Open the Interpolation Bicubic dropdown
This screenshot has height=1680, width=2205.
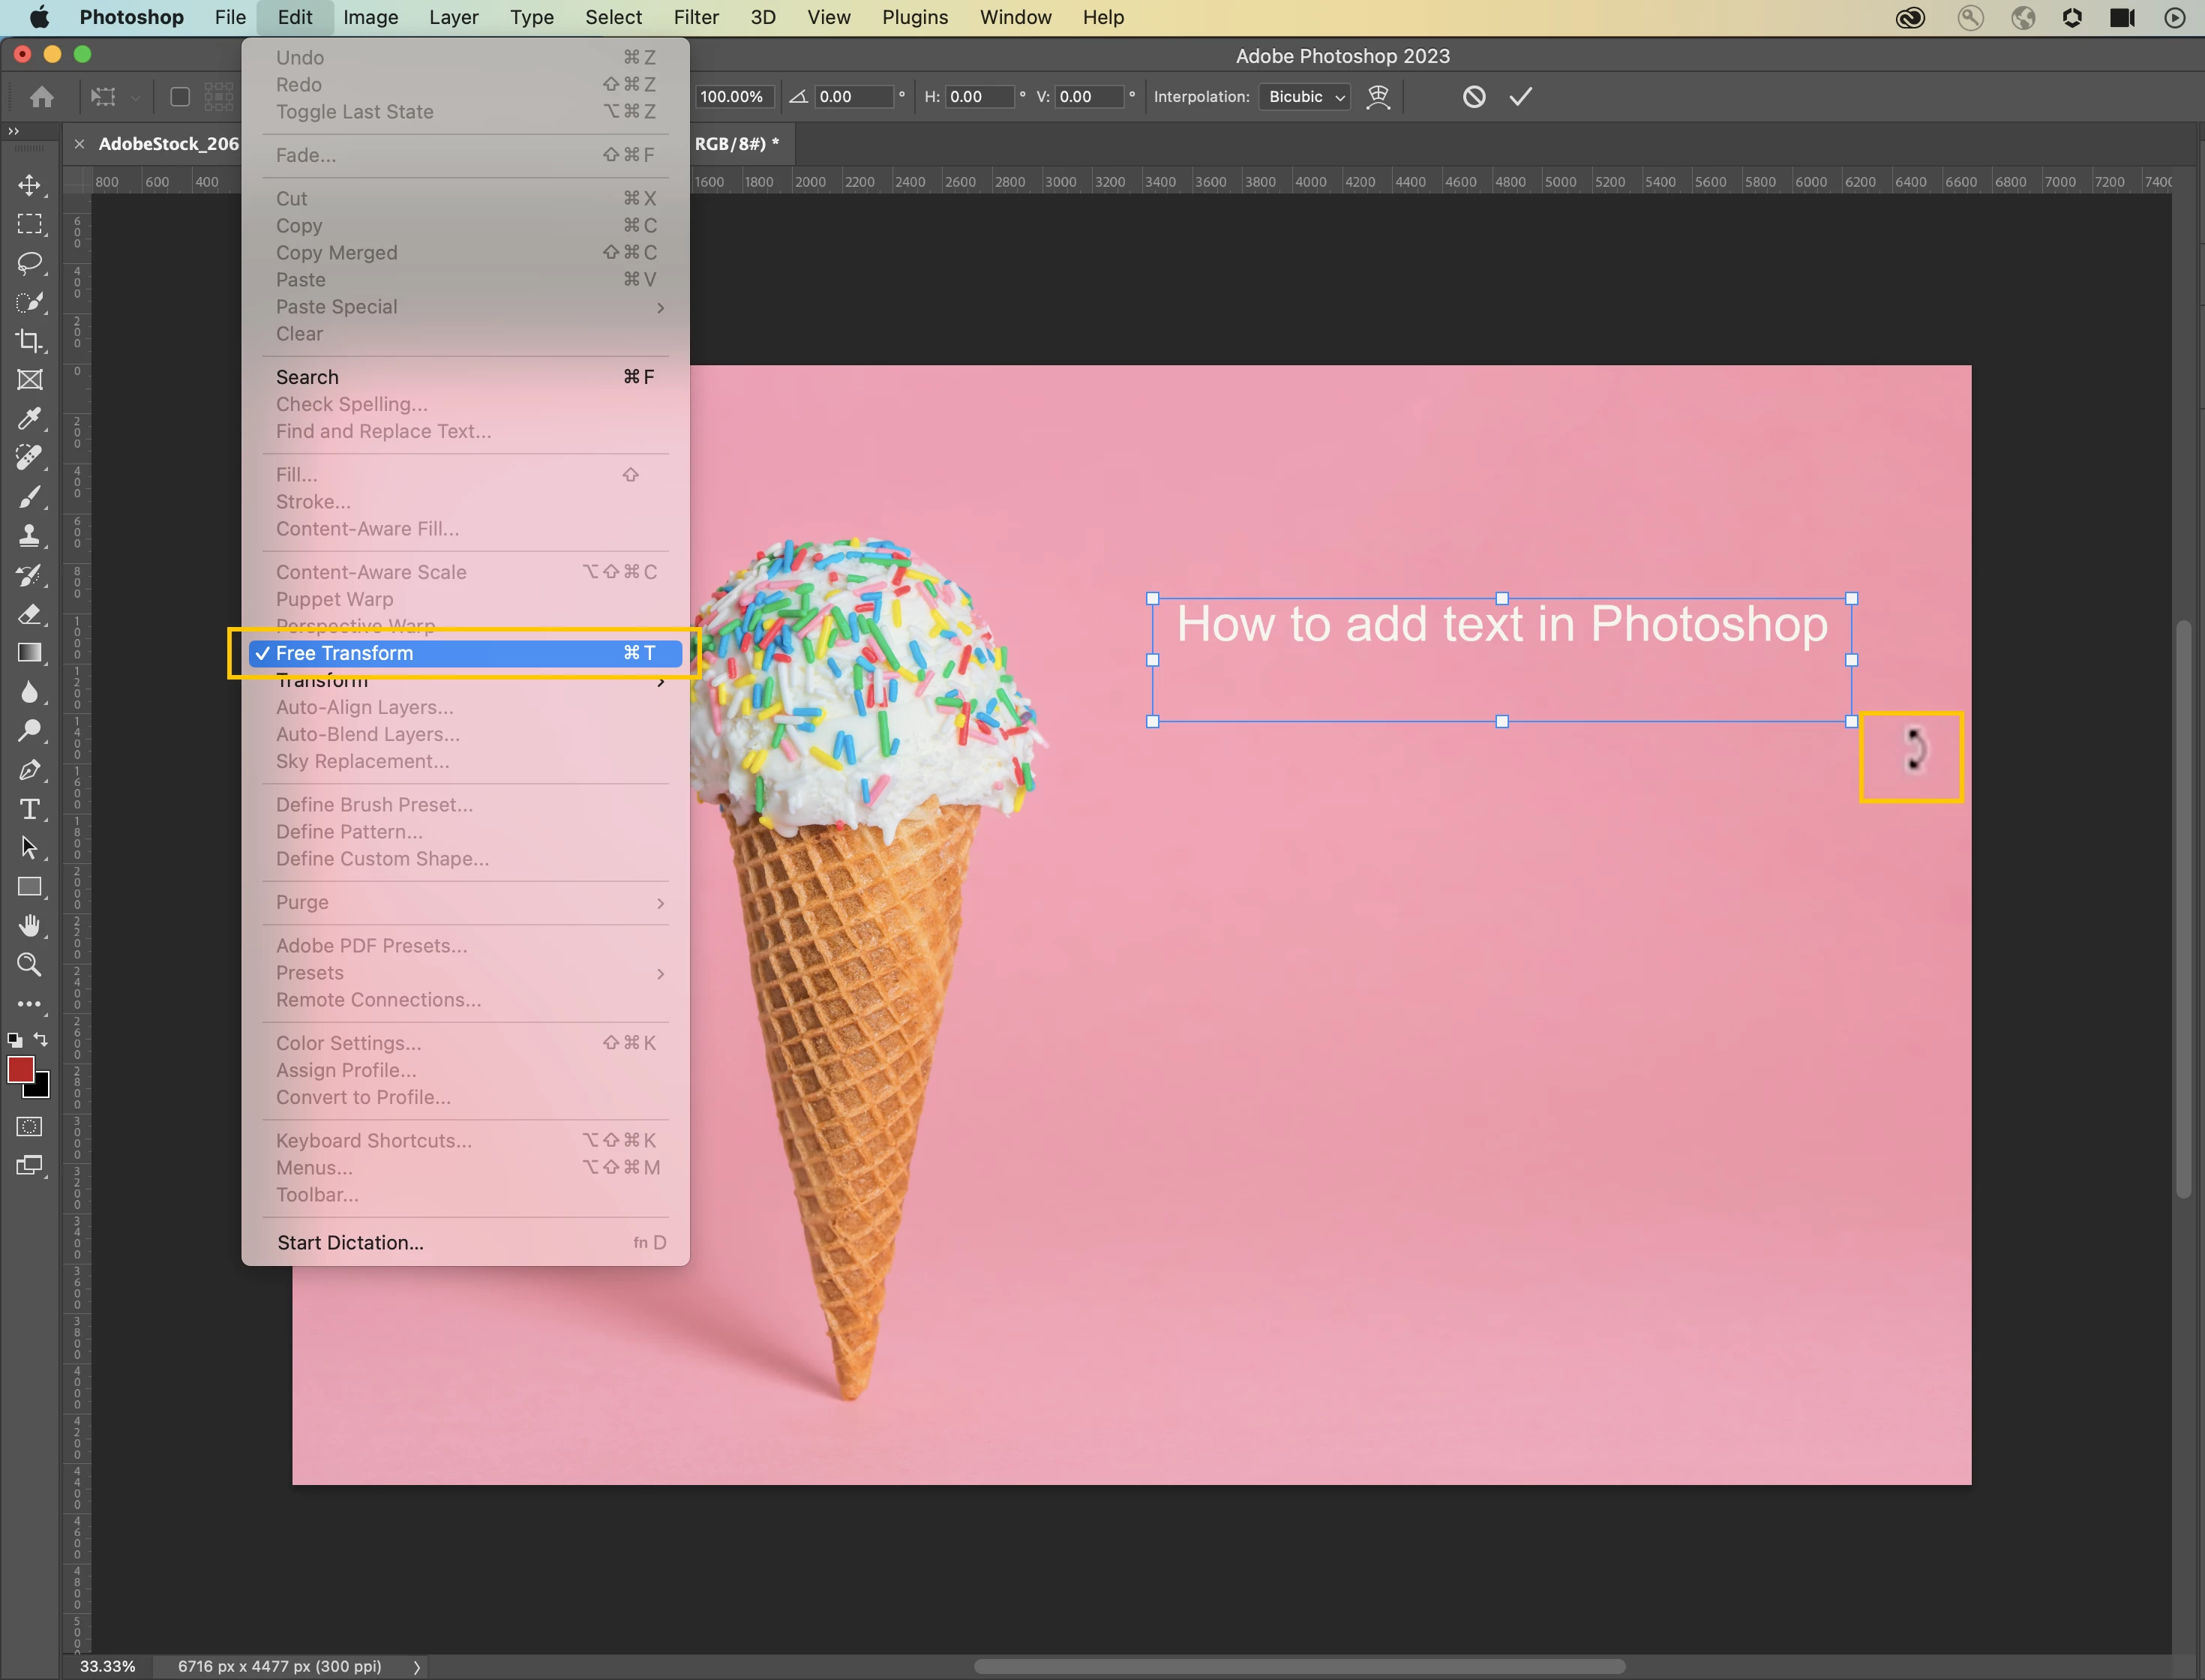[x=1305, y=97]
